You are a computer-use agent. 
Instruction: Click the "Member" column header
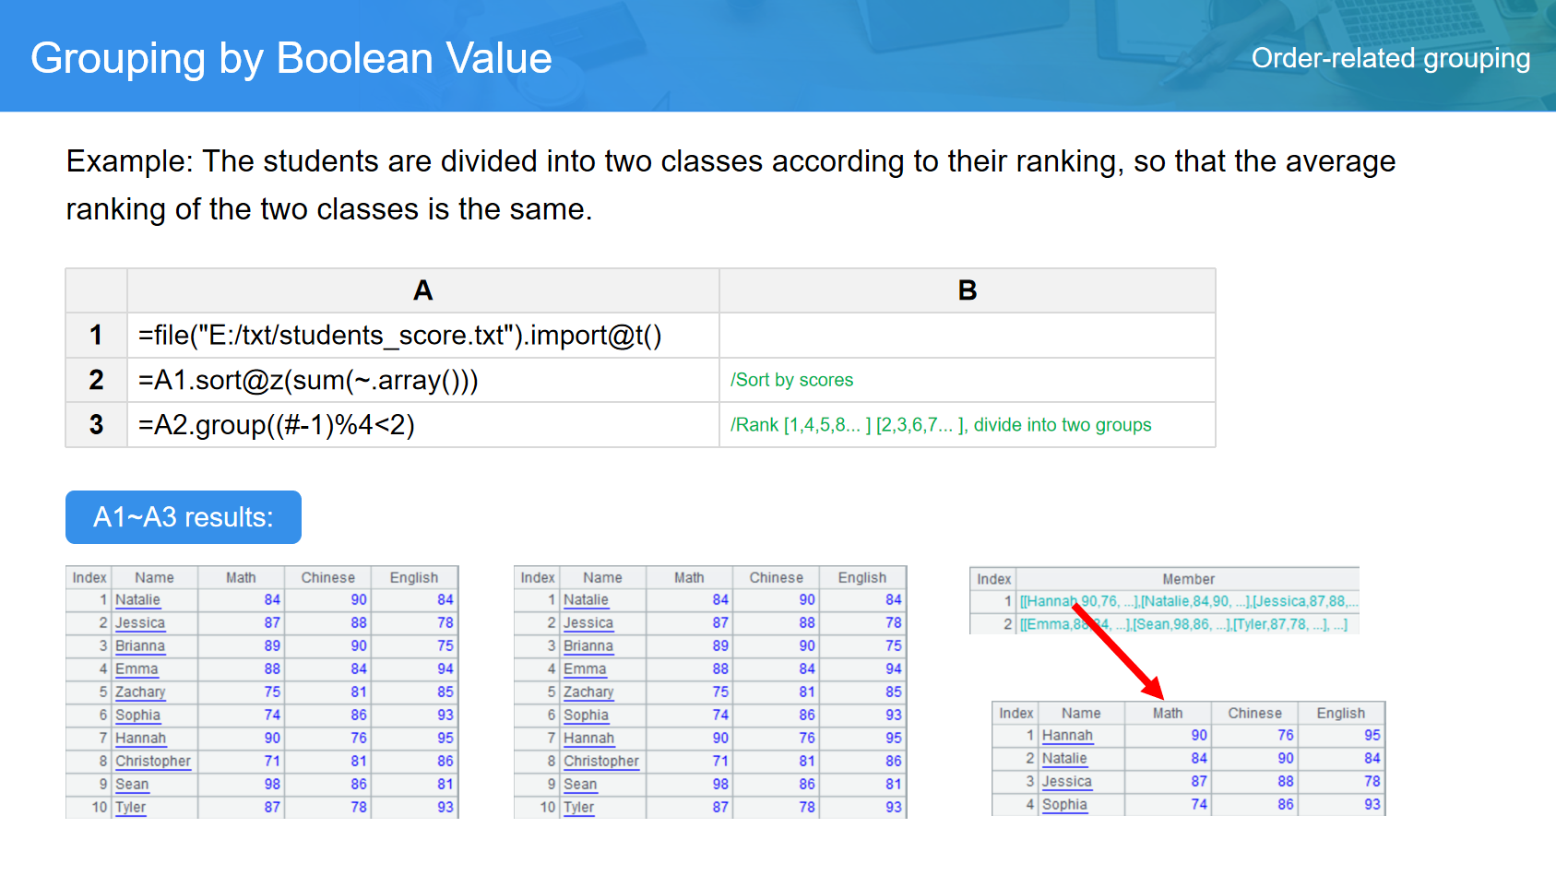[1188, 579]
